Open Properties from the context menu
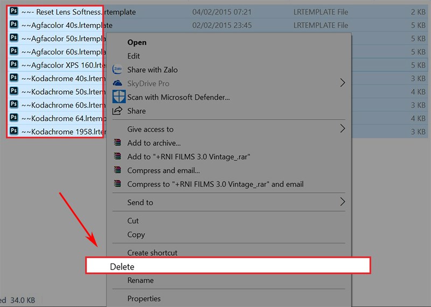 (x=144, y=298)
